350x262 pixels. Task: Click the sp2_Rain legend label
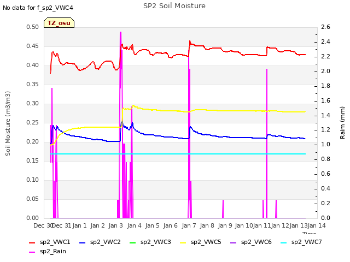point(53,251)
